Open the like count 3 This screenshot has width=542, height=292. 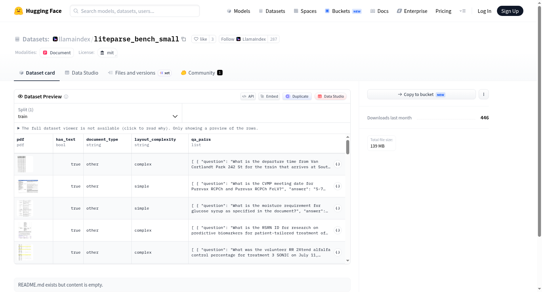click(x=212, y=39)
